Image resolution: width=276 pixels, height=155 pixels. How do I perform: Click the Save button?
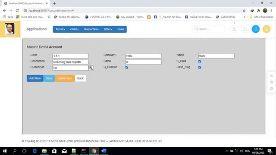pyautogui.click(x=49, y=78)
